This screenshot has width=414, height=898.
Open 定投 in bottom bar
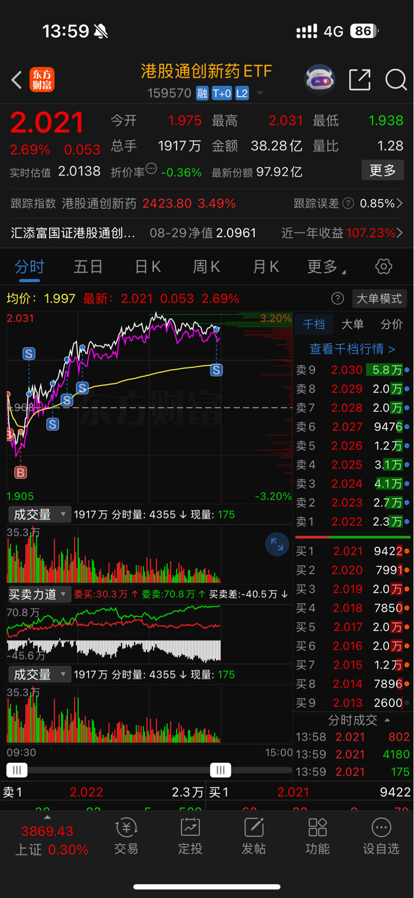tap(190, 837)
